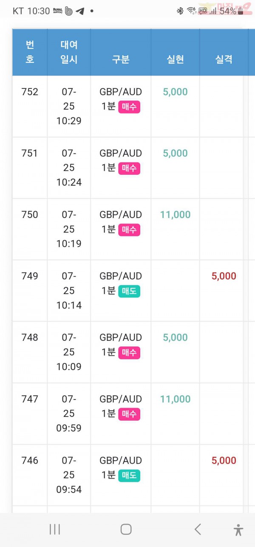Screen dimensions: 255x547
Task: Tap the Telegram notification icon in status bar
Action: [80, 11]
